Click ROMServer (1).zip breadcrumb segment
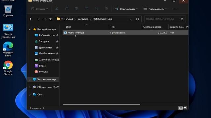Viewport: 211px width, 118px height. tap(102, 19)
